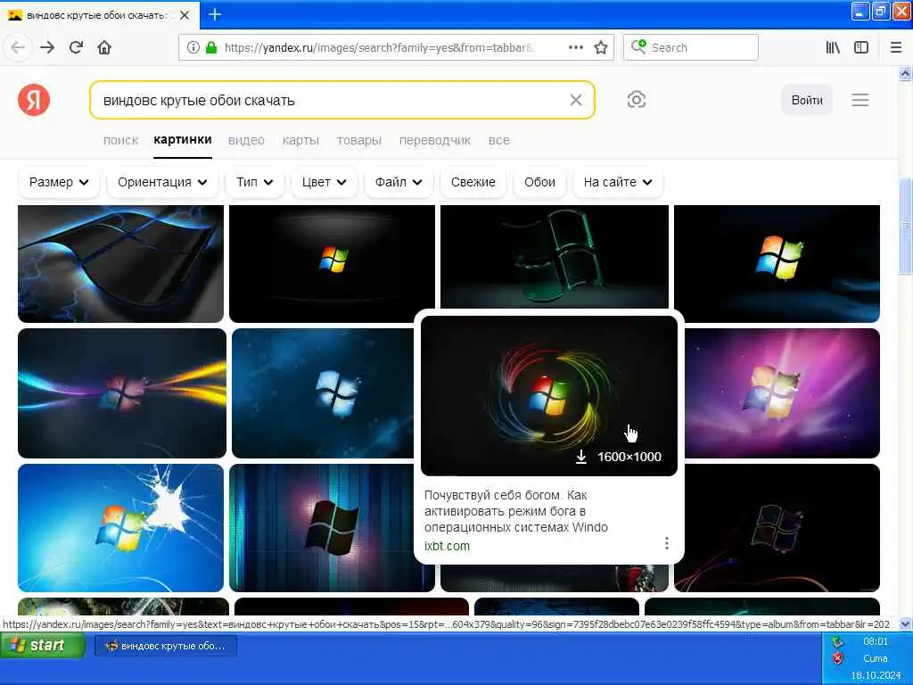Screen dimensions: 913x685
Task: Click the Войти login button
Action: tap(807, 100)
